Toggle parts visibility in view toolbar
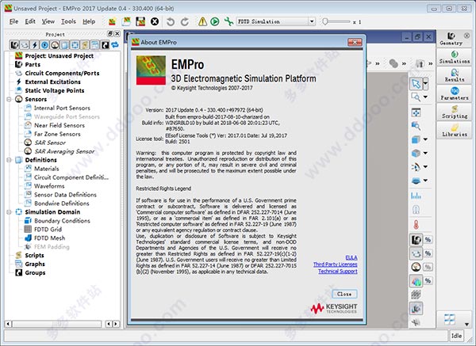476x346 pixels. pyautogui.click(x=416, y=240)
